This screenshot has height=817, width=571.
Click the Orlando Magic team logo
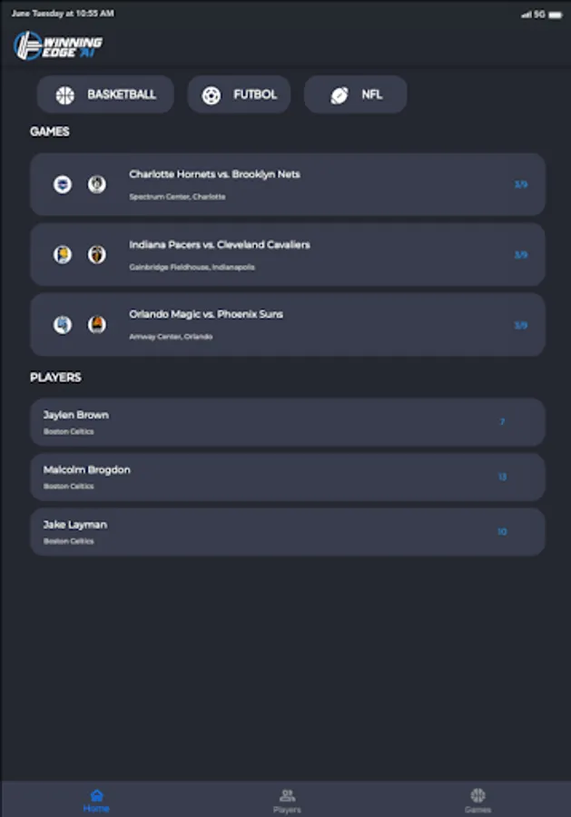[x=62, y=324]
